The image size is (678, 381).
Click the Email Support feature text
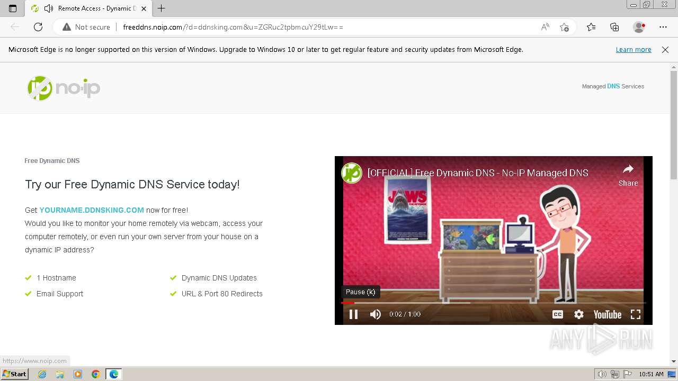click(x=60, y=294)
